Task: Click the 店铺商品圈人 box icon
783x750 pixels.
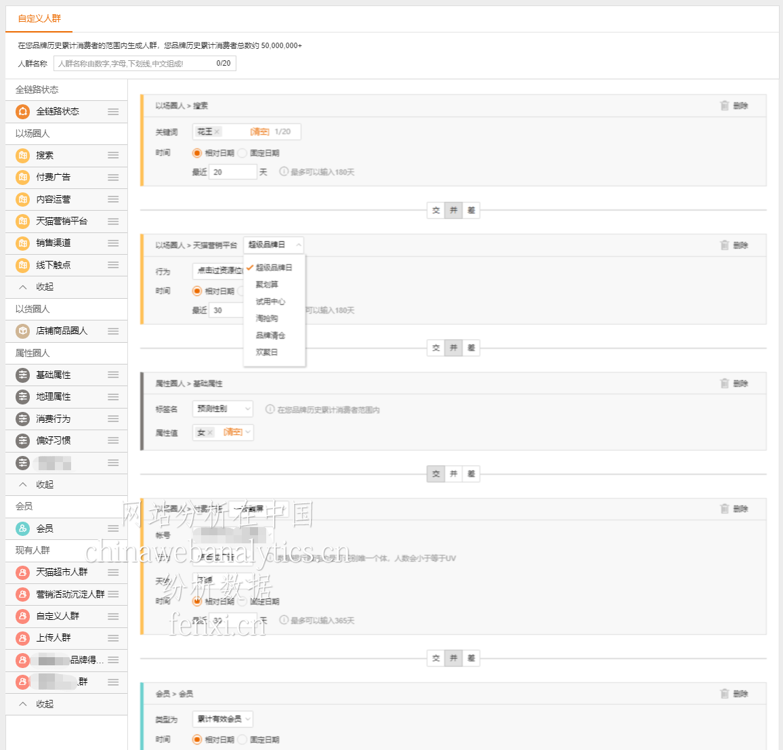Action: click(22, 331)
